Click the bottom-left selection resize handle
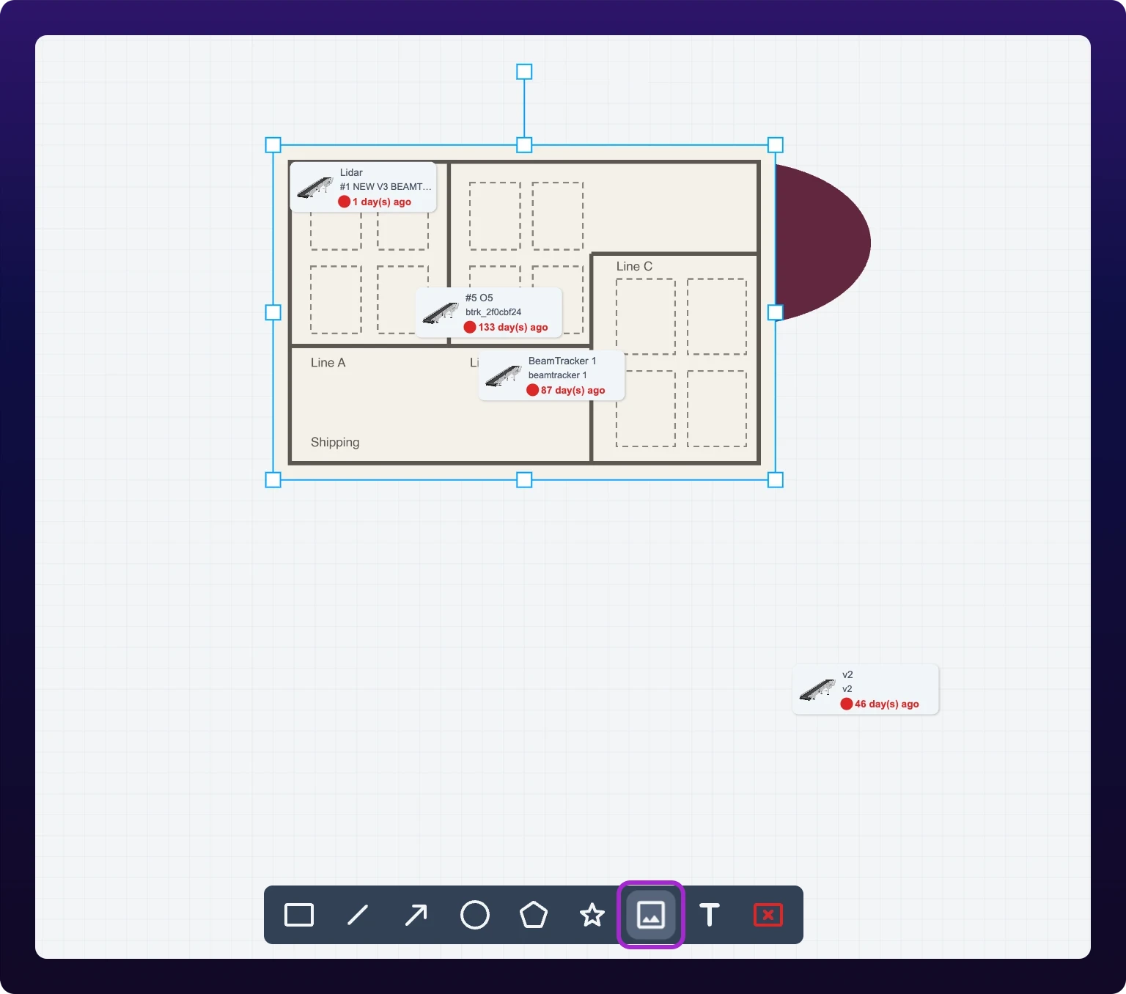 [273, 480]
